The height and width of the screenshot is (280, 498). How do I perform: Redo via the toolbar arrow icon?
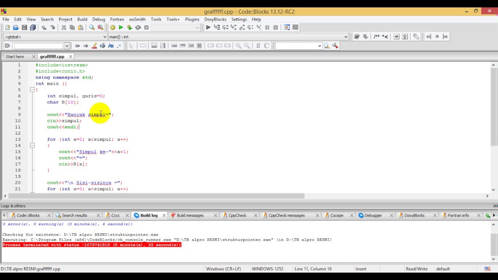click(53, 28)
